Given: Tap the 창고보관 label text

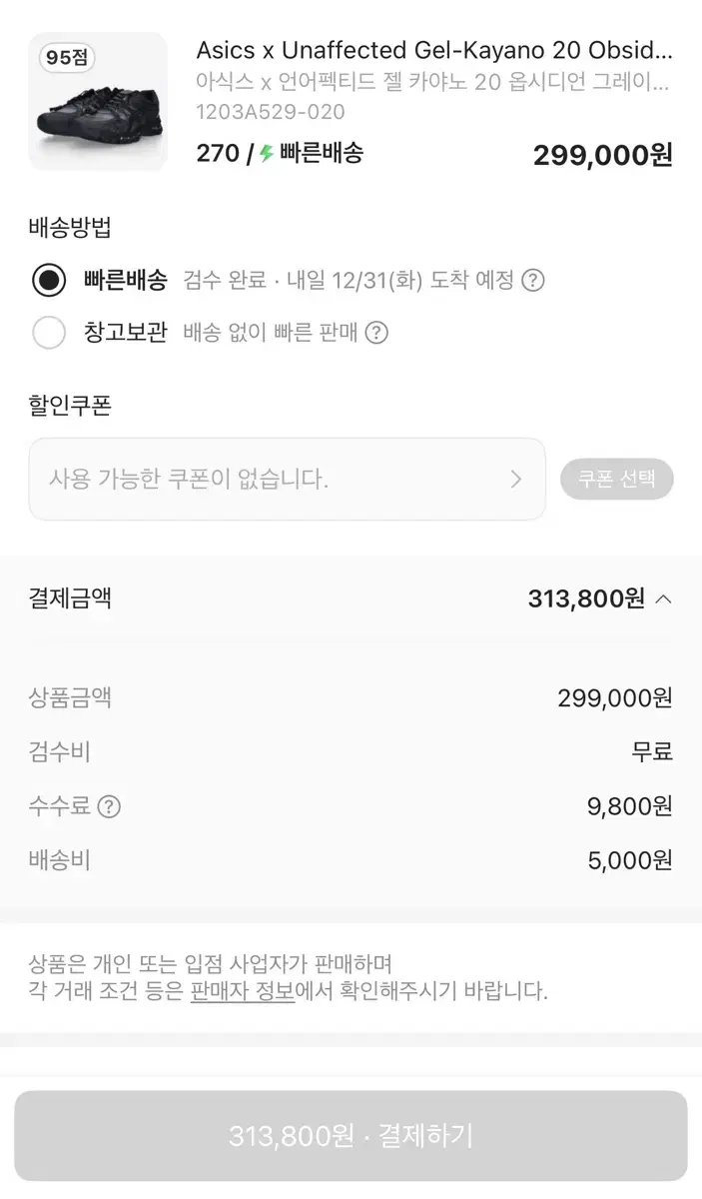Looking at the screenshot, I should 126,333.
